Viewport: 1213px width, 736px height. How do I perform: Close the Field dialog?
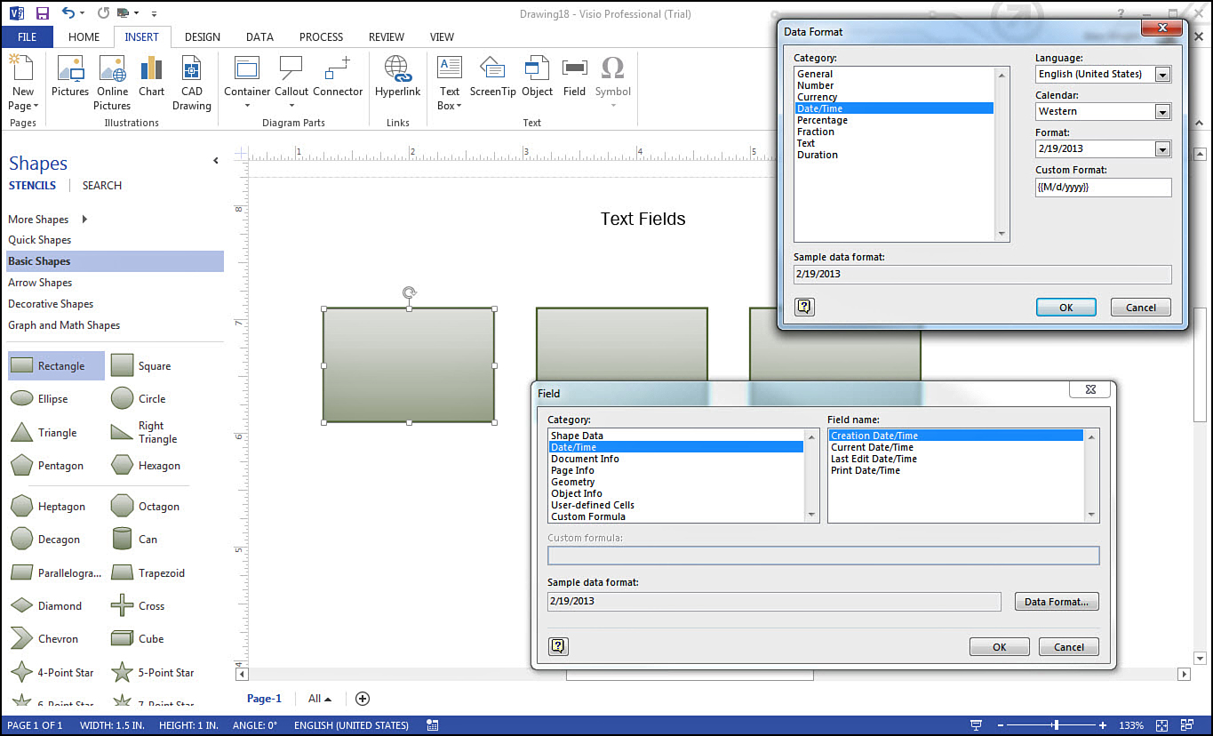click(x=1090, y=389)
